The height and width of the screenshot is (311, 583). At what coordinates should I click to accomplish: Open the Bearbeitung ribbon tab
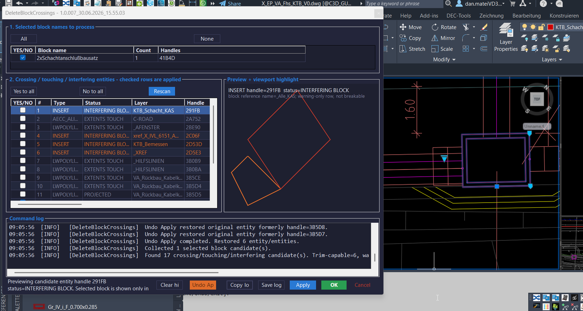(x=527, y=16)
